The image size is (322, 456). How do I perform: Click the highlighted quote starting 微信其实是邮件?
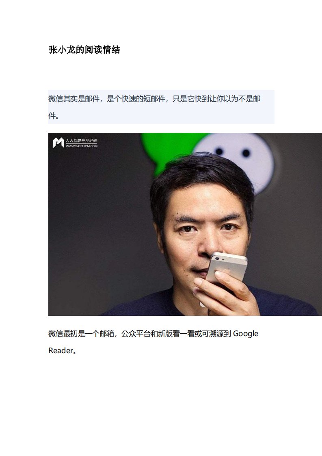coord(161,107)
